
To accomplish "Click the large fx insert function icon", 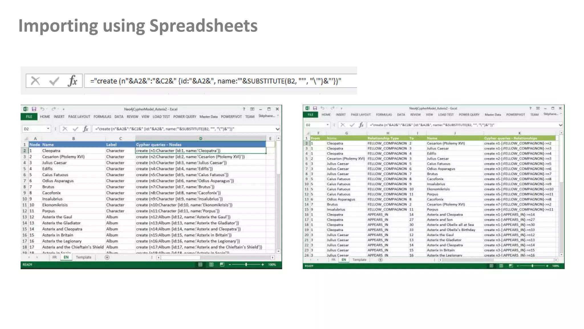I will (x=72, y=81).
